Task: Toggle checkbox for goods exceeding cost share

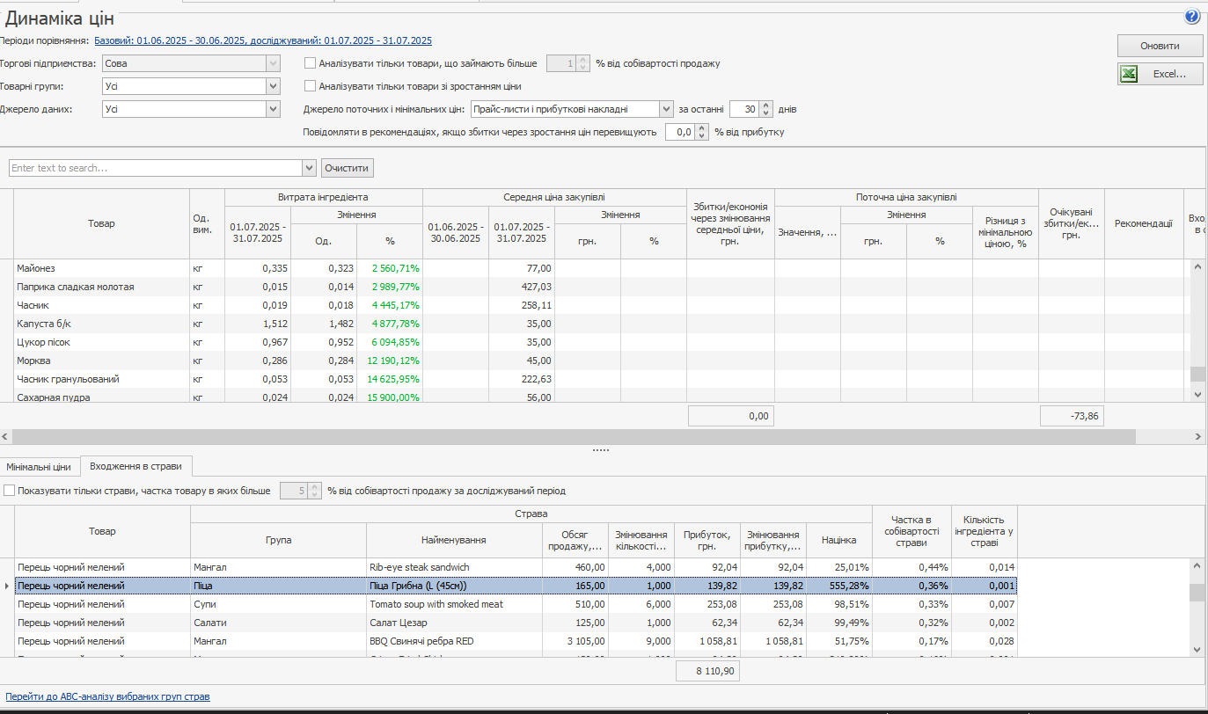Action: (x=311, y=63)
